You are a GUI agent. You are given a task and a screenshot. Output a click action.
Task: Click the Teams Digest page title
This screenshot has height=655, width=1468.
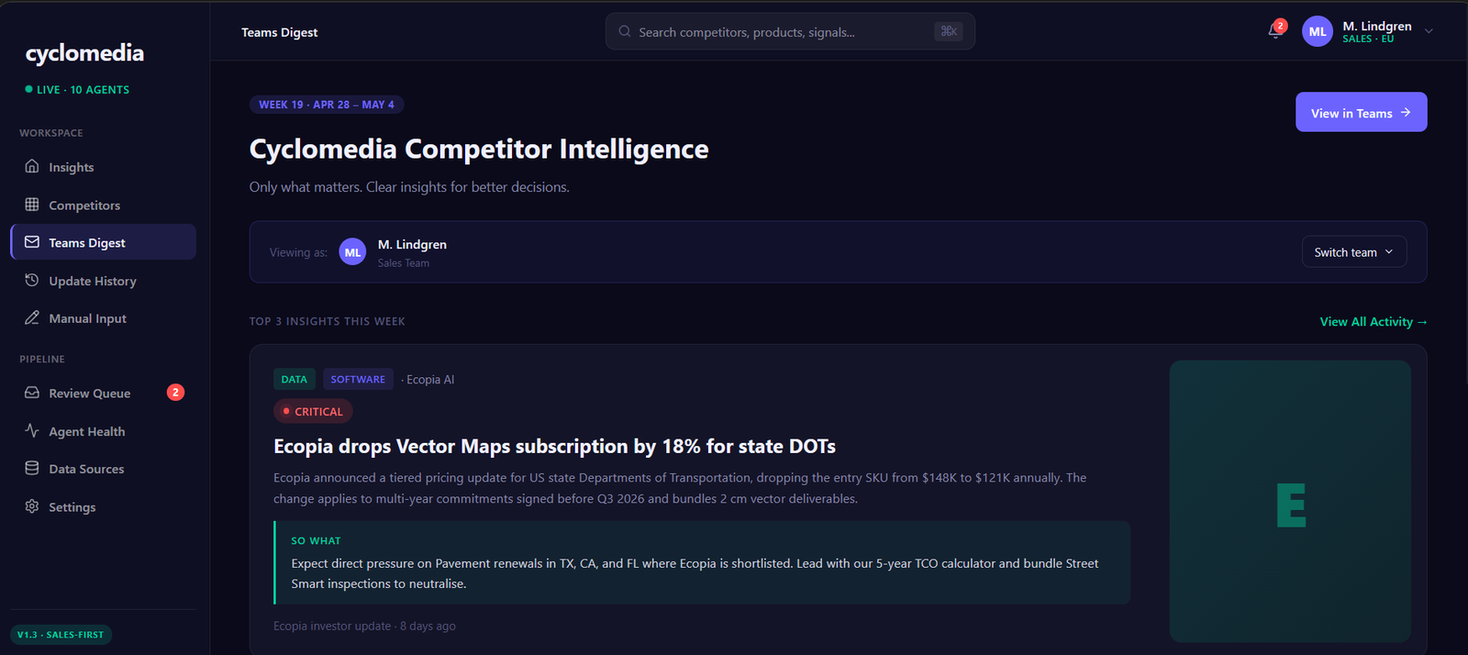[279, 32]
